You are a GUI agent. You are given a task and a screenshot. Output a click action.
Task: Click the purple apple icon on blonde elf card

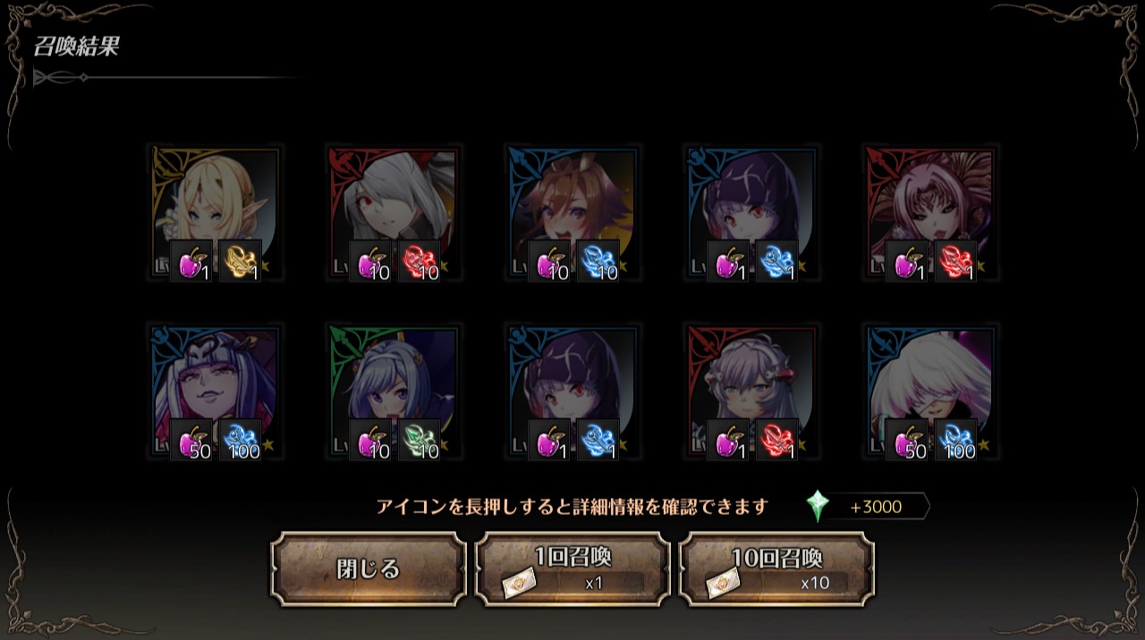(x=191, y=261)
